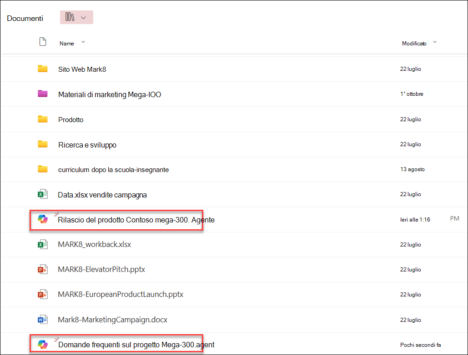Click the Prodotto folder icon

coord(43,119)
